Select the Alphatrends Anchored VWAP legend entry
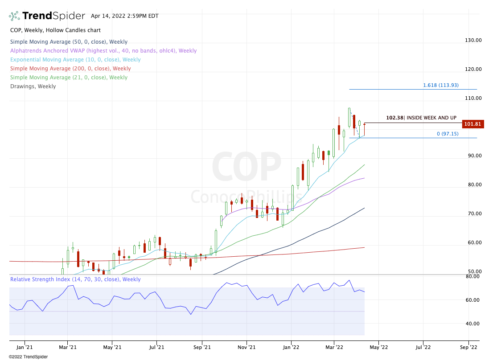 (103, 51)
